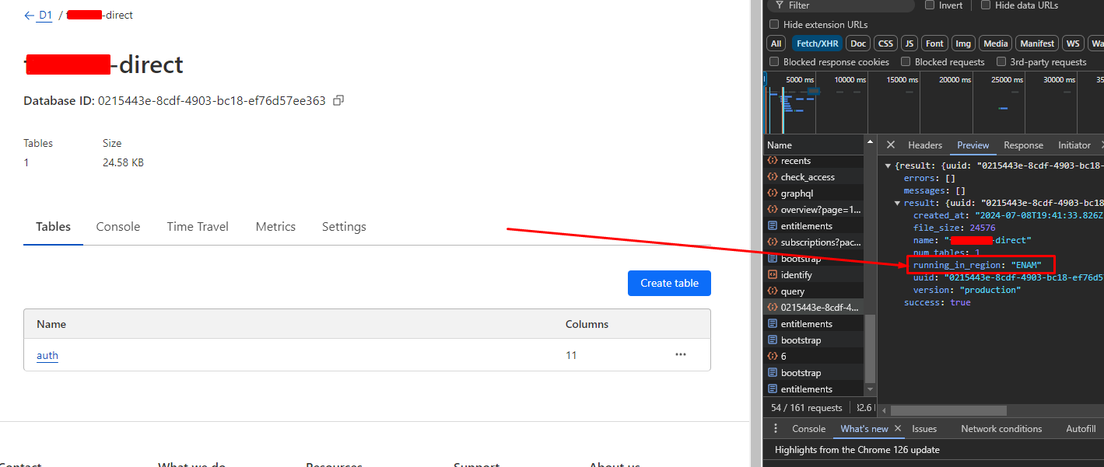Screen dimensions: 1104x467
Task: Click the Create table button
Action: pos(669,283)
